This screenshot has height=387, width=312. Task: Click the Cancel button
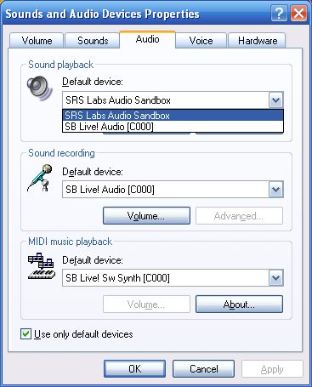click(x=203, y=369)
